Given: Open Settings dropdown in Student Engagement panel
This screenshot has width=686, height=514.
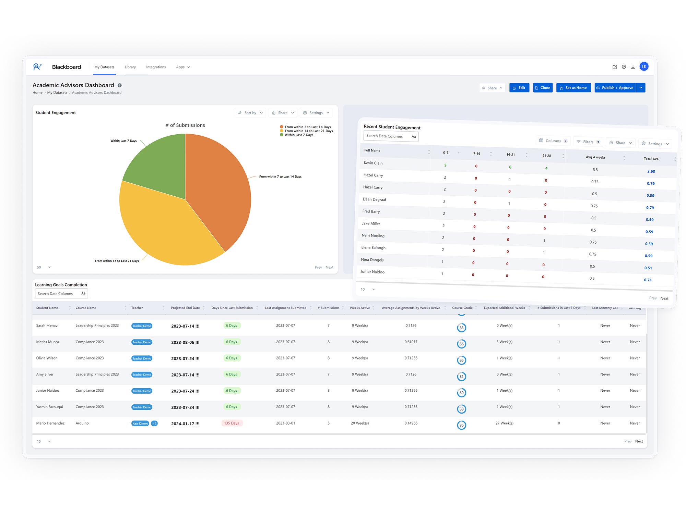Looking at the screenshot, I should (x=316, y=113).
